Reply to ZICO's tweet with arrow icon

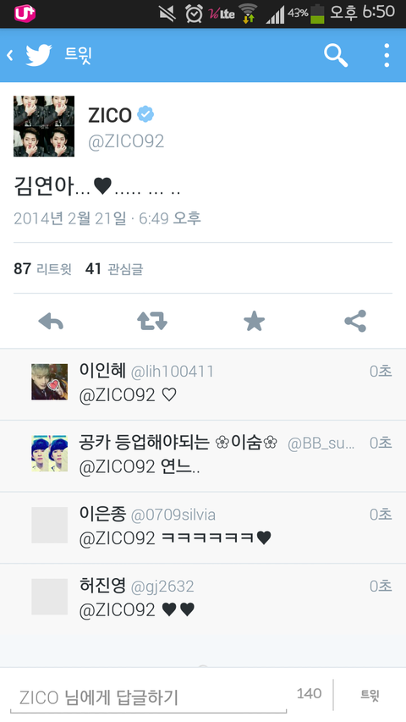click(51, 321)
